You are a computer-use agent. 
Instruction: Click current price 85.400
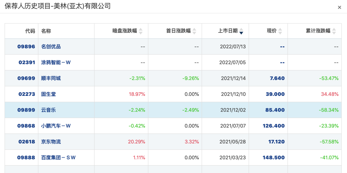point(275,110)
